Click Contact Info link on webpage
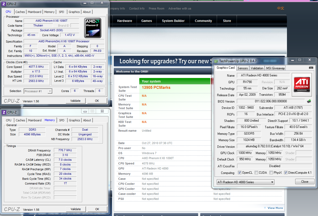The width and height of the screenshot is (318, 216). click(x=137, y=8)
